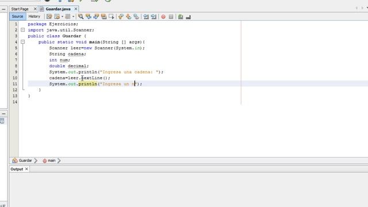Viewport: 368px width, 207px height.
Task: Switch to the Source view
Action: point(17,17)
